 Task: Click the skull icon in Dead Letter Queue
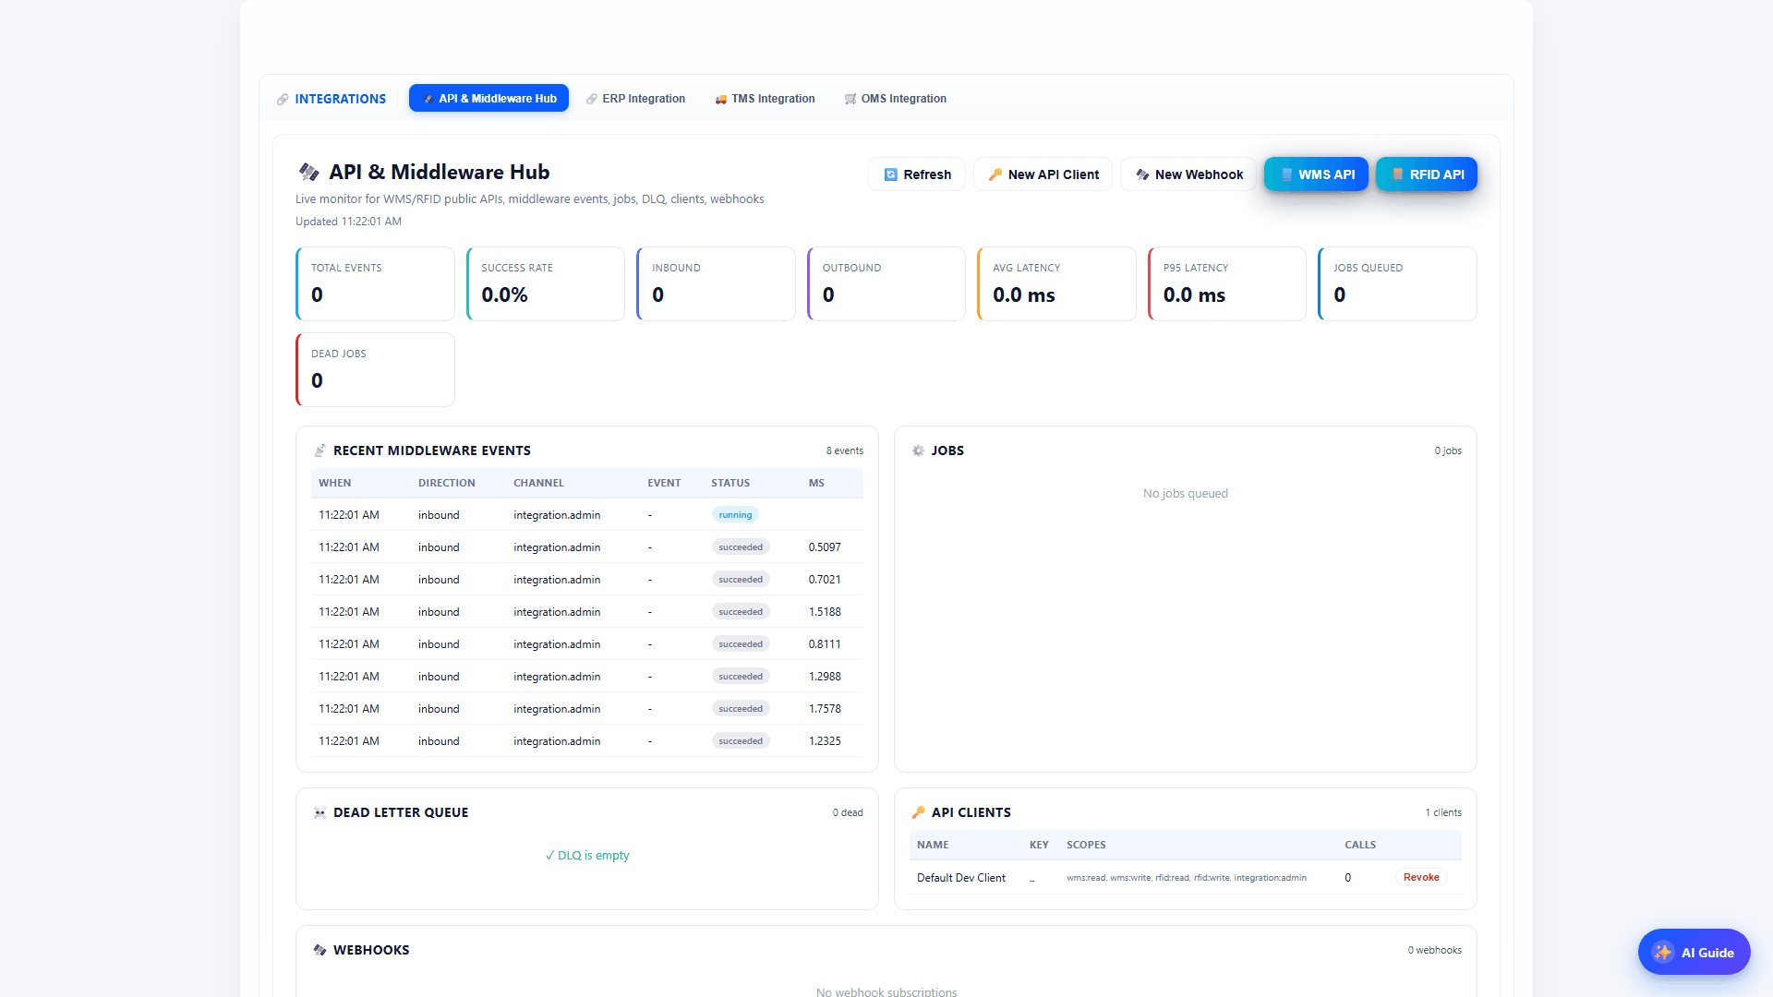[320, 812]
